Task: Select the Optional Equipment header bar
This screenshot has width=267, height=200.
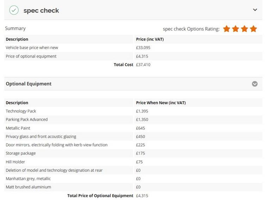Action: (x=133, y=84)
